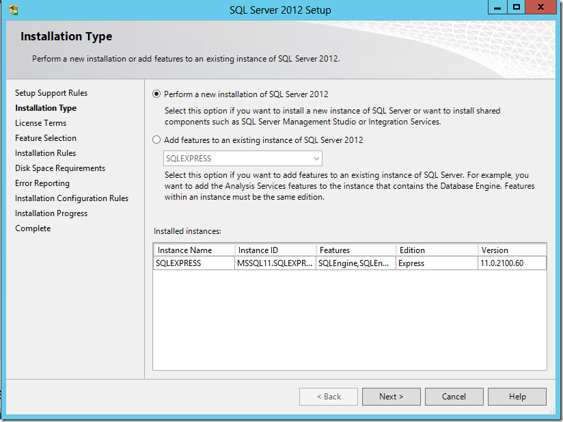Select Add features to existing instance radio
Screen dimensions: 563x422
click(156, 140)
